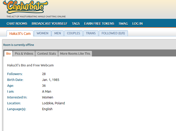Click the Followers count 28
176x131 pixels.
44,74
